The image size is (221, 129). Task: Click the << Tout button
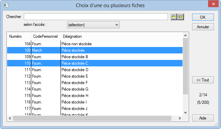click(203, 80)
